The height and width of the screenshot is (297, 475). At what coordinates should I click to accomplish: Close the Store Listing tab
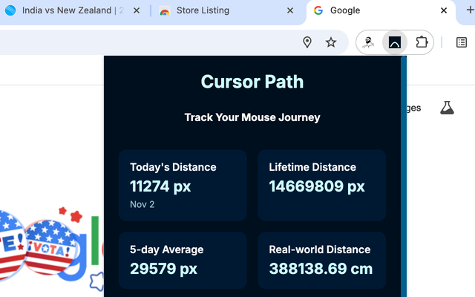[290, 10]
